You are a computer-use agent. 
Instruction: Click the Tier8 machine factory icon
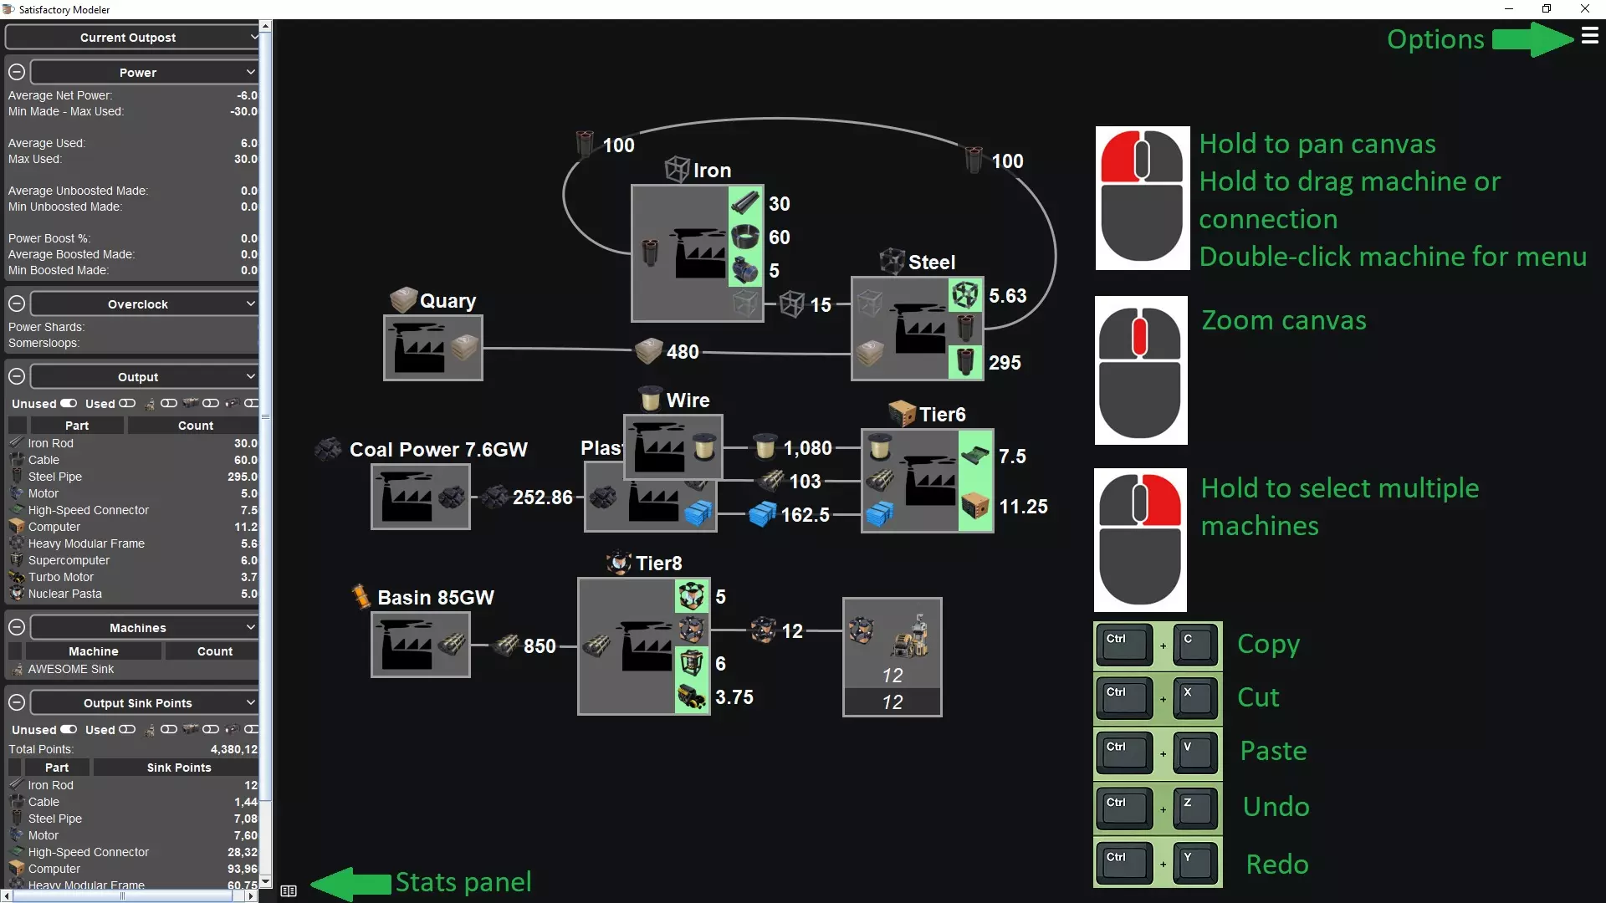645,646
